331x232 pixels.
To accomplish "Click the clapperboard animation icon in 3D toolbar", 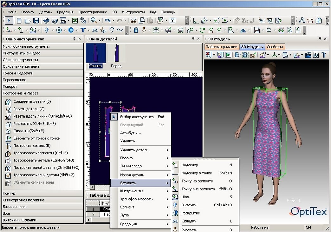I will pos(308,55).
